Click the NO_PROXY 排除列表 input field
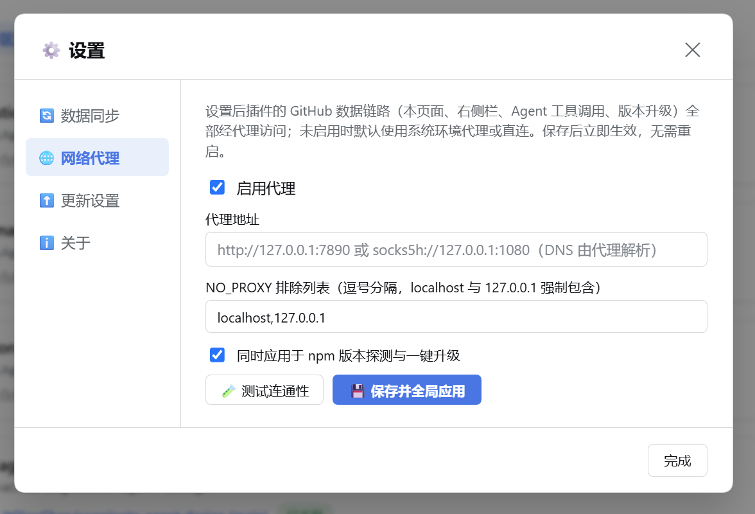Viewport: 755px width, 514px height. 456,317
